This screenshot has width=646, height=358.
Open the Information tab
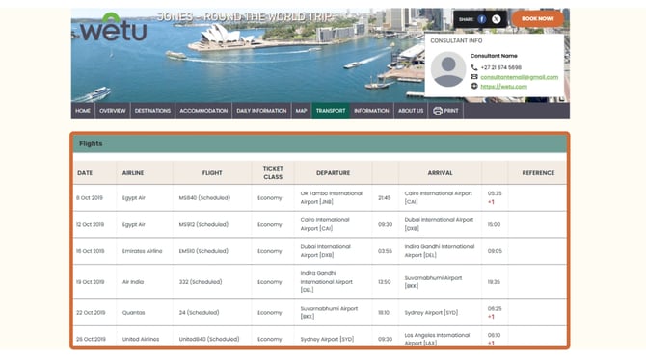371,111
